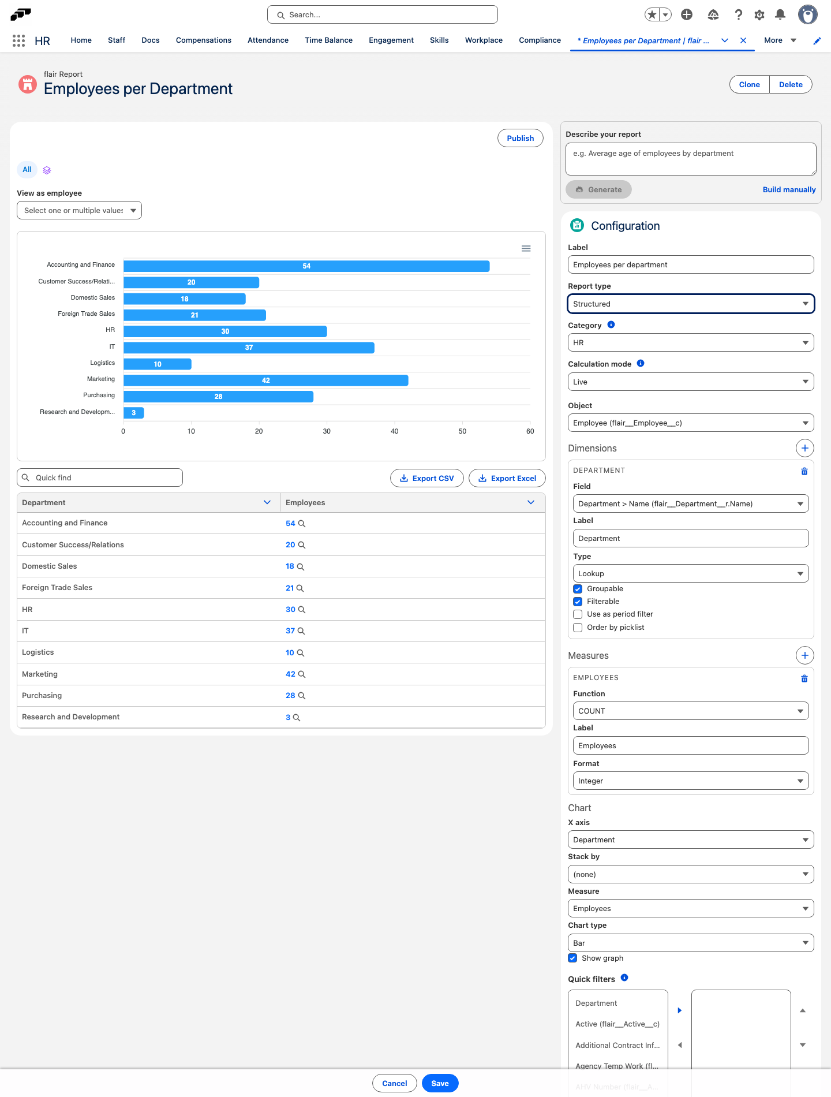Go to the Attendance tab
The height and width of the screenshot is (1097, 831).
(x=268, y=40)
